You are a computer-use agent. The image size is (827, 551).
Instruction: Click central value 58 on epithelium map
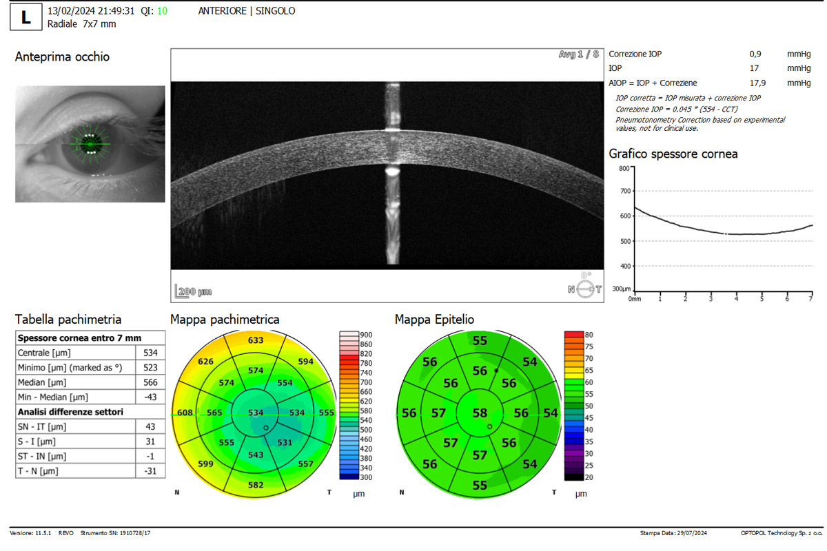pyautogui.click(x=480, y=413)
